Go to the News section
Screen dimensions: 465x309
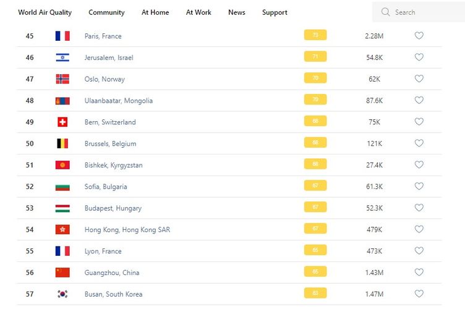[x=236, y=12]
